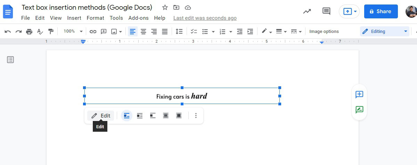Show document outline icon
Viewport: 417px width, 165px height.
pyautogui.click(x=10, y=60)
